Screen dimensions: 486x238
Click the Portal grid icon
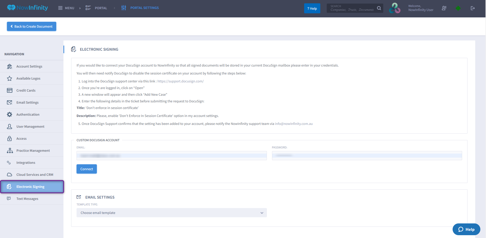pyautogui.click(x=88, y=8)
